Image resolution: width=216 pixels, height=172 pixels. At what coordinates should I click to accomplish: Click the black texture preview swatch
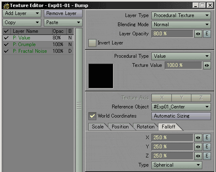pos(101,76)
